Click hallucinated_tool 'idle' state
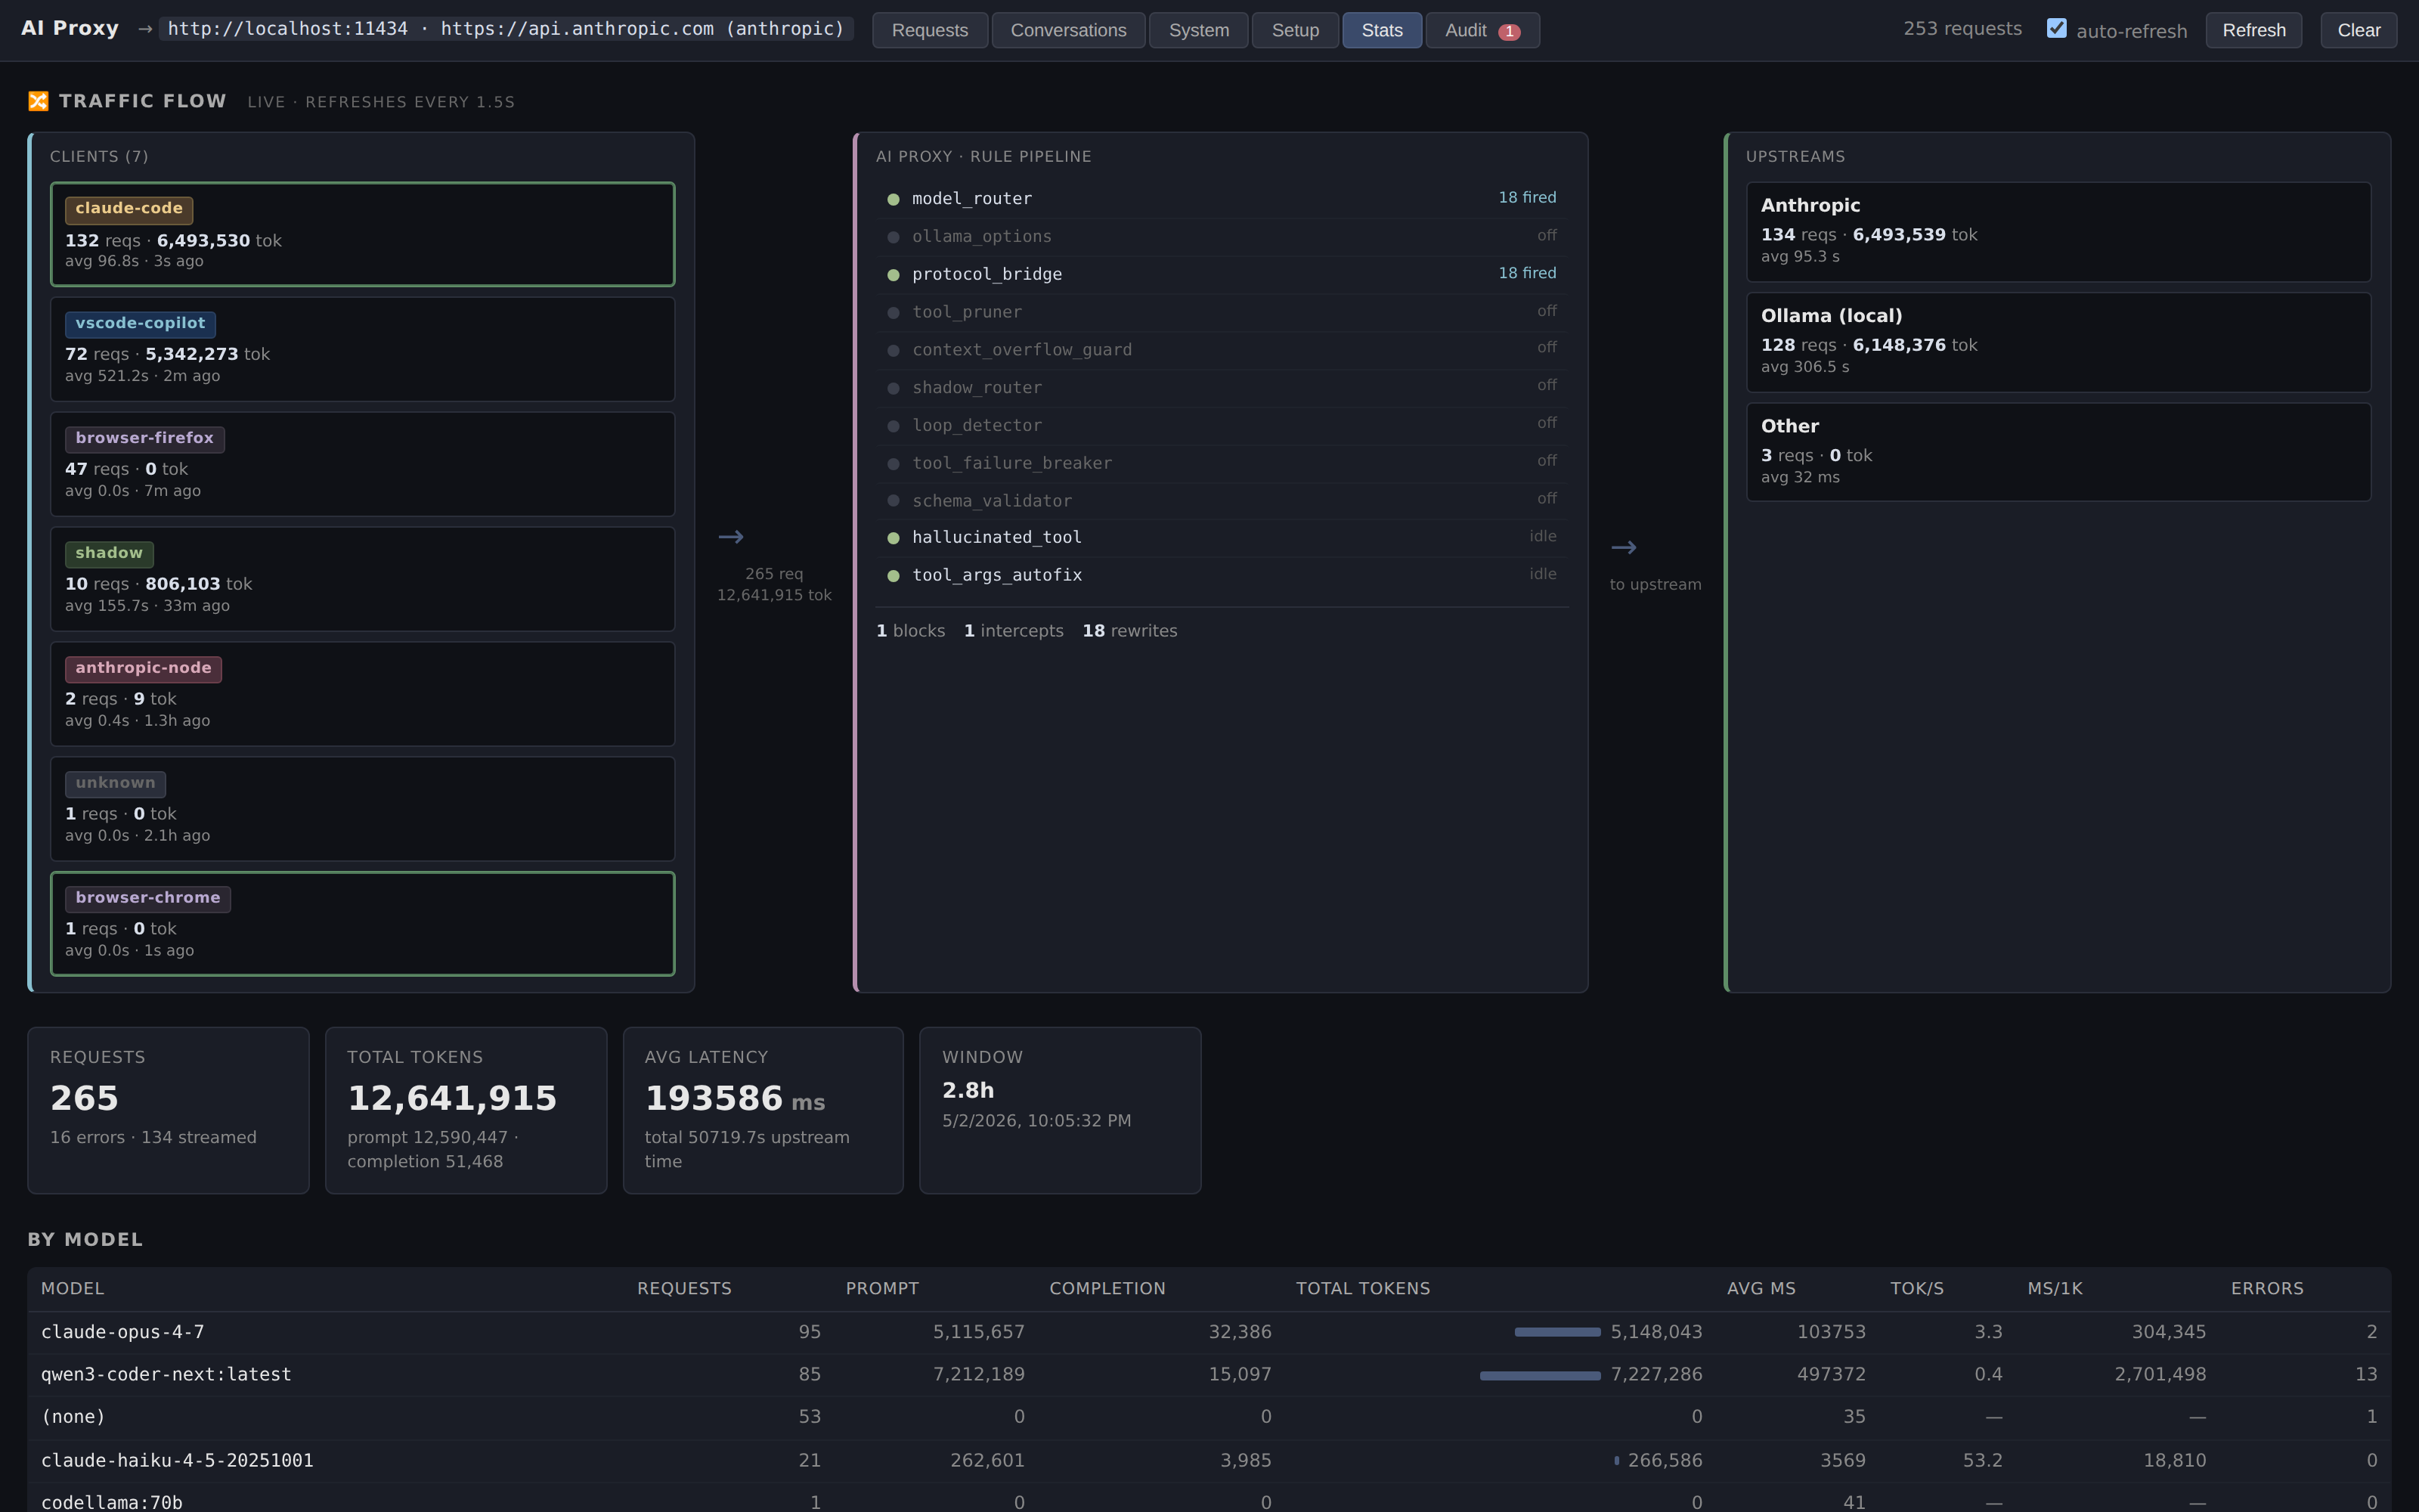 1542,536
